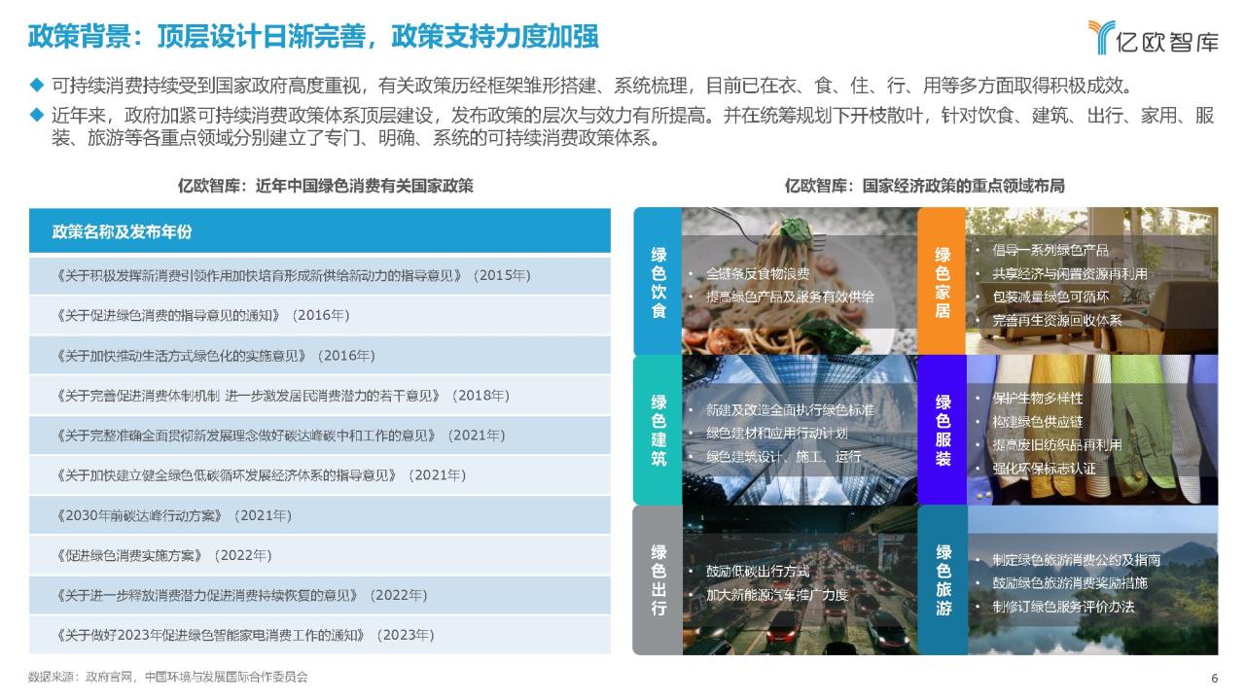Click the blue 绿色饮食 label block
Screen dimensions: 1245x700
point(658,282)
